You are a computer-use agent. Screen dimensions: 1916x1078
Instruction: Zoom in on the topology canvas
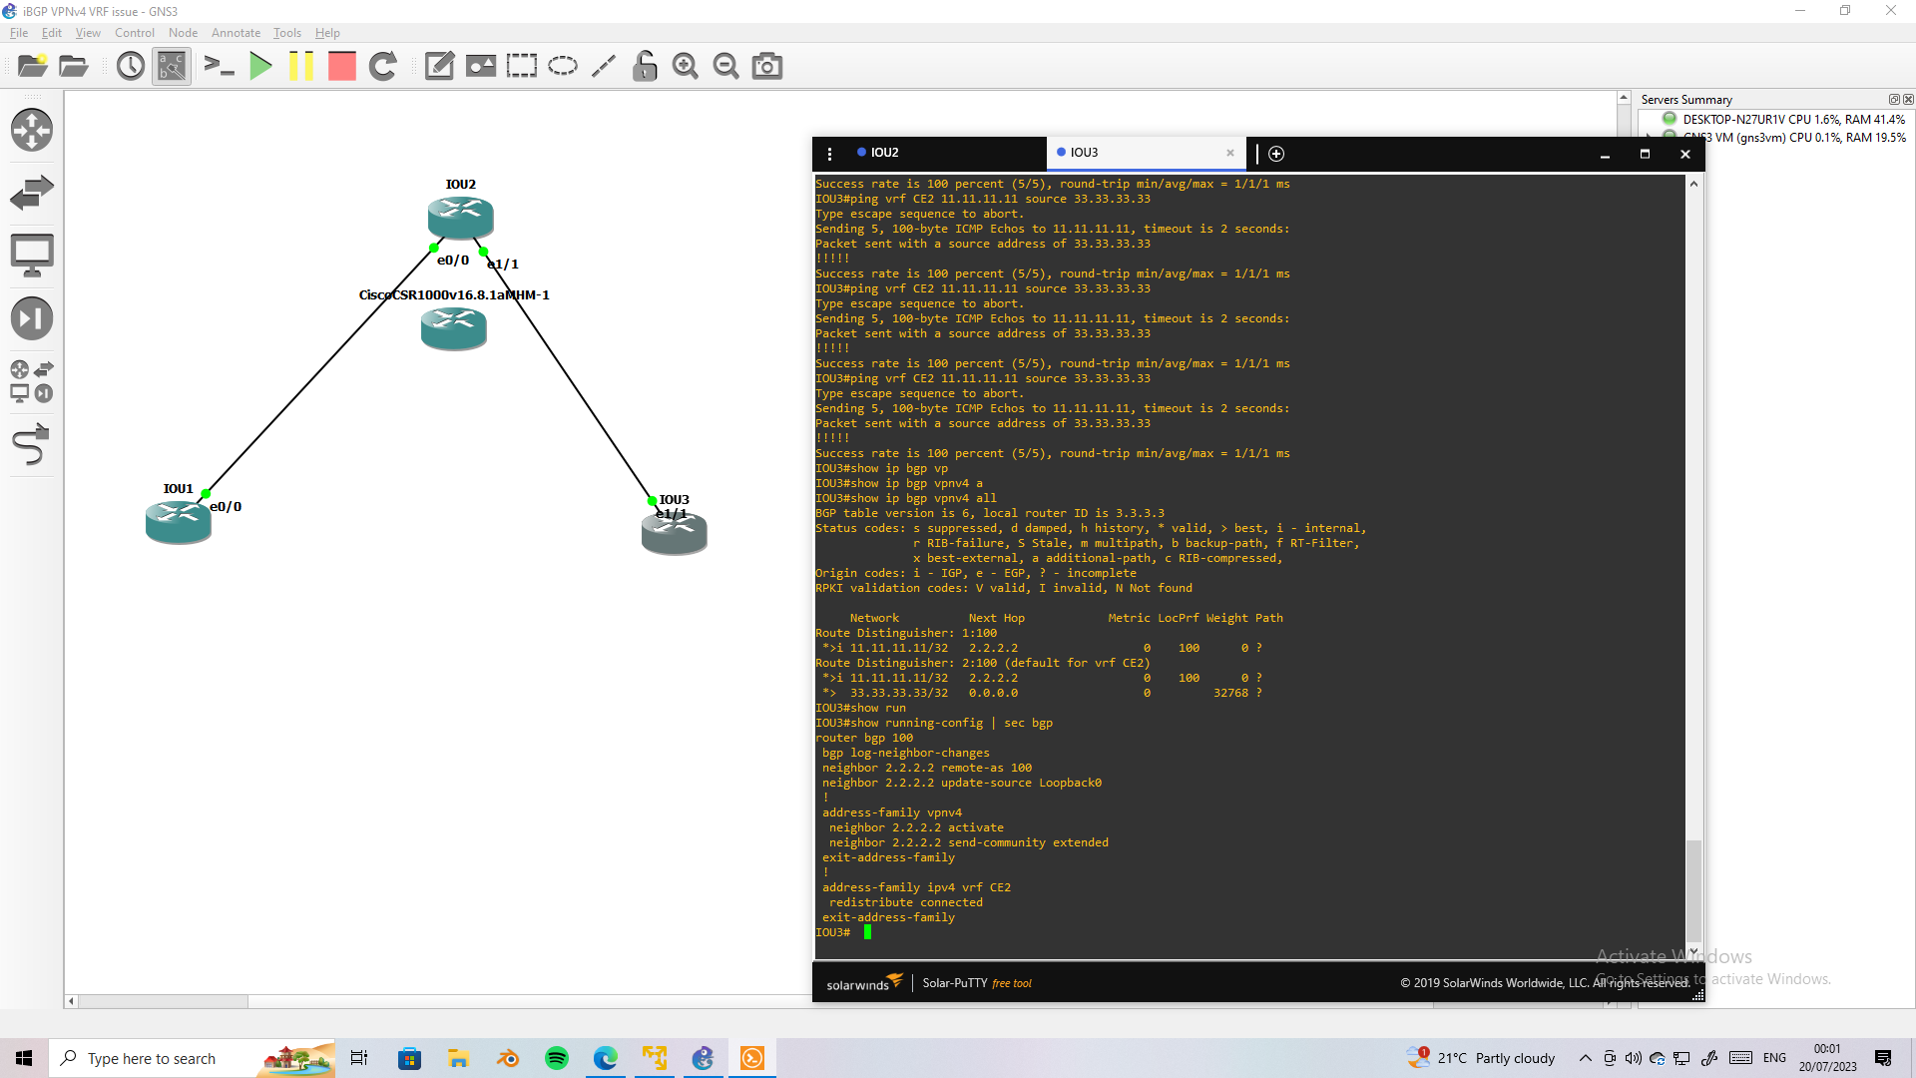tap(686, 66)
